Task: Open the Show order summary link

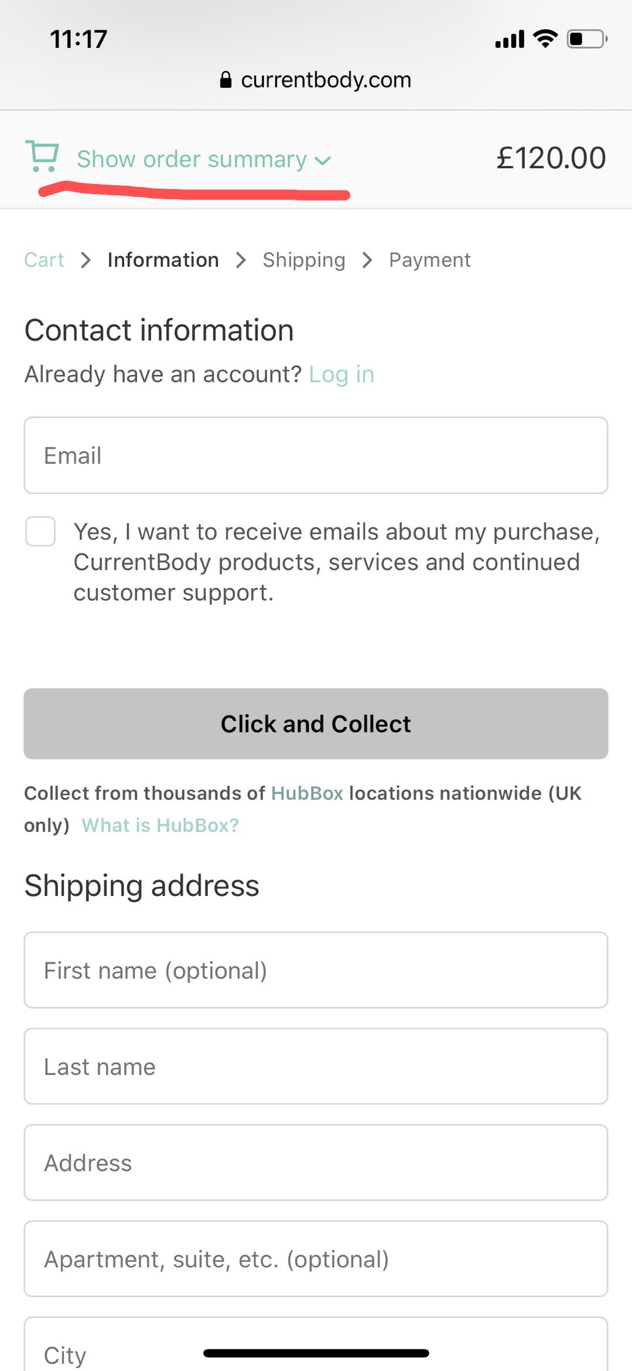Action: pyautogui.click(x=192, y=160)
